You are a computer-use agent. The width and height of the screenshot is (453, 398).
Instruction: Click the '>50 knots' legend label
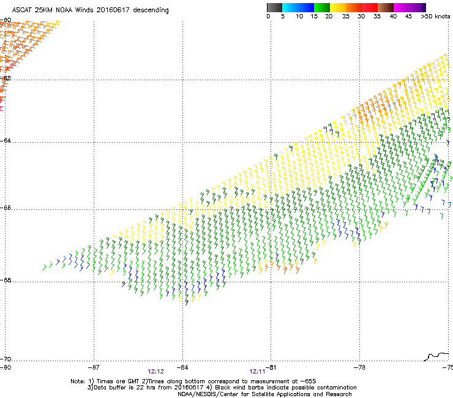click(x=435, y=17)
